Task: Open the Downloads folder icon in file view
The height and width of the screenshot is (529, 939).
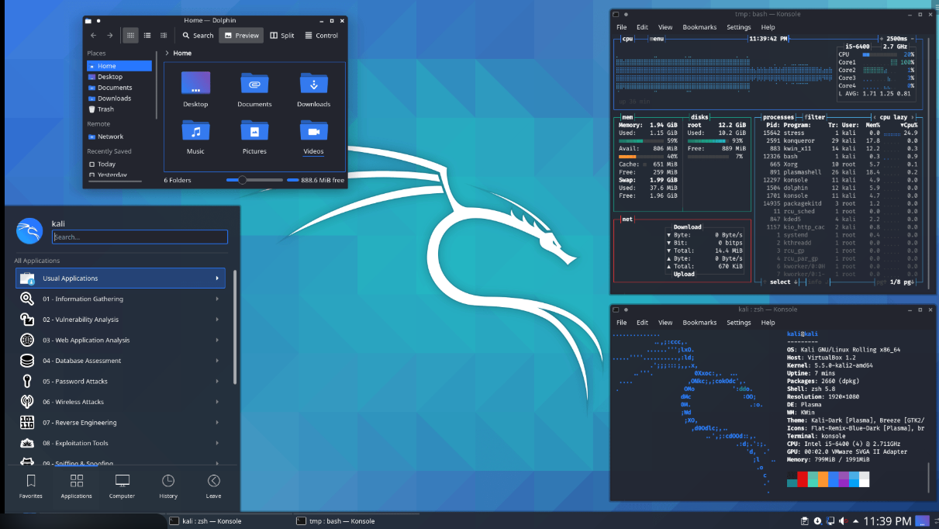Action: coord(313,90)
